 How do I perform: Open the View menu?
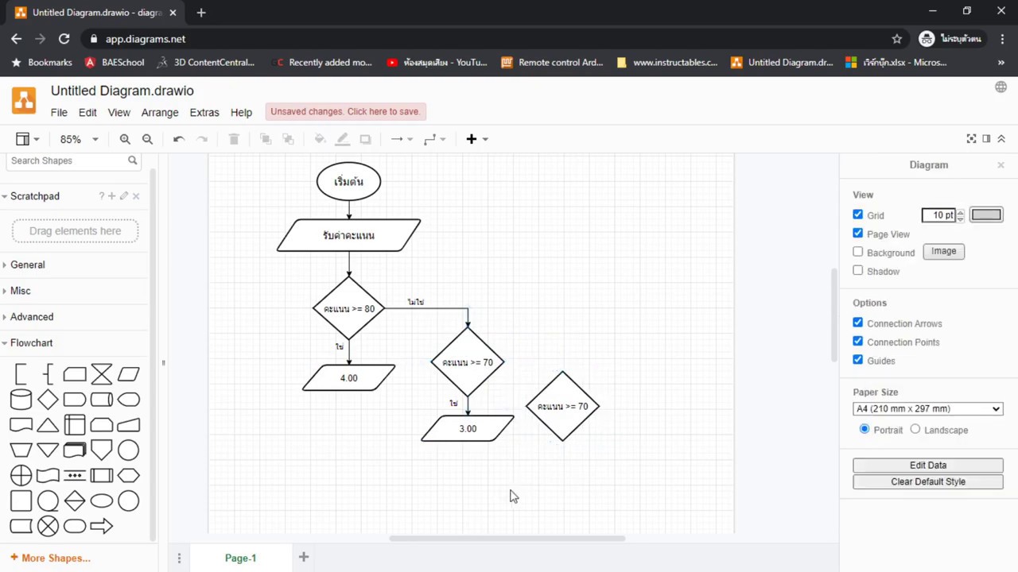point(119,113)
